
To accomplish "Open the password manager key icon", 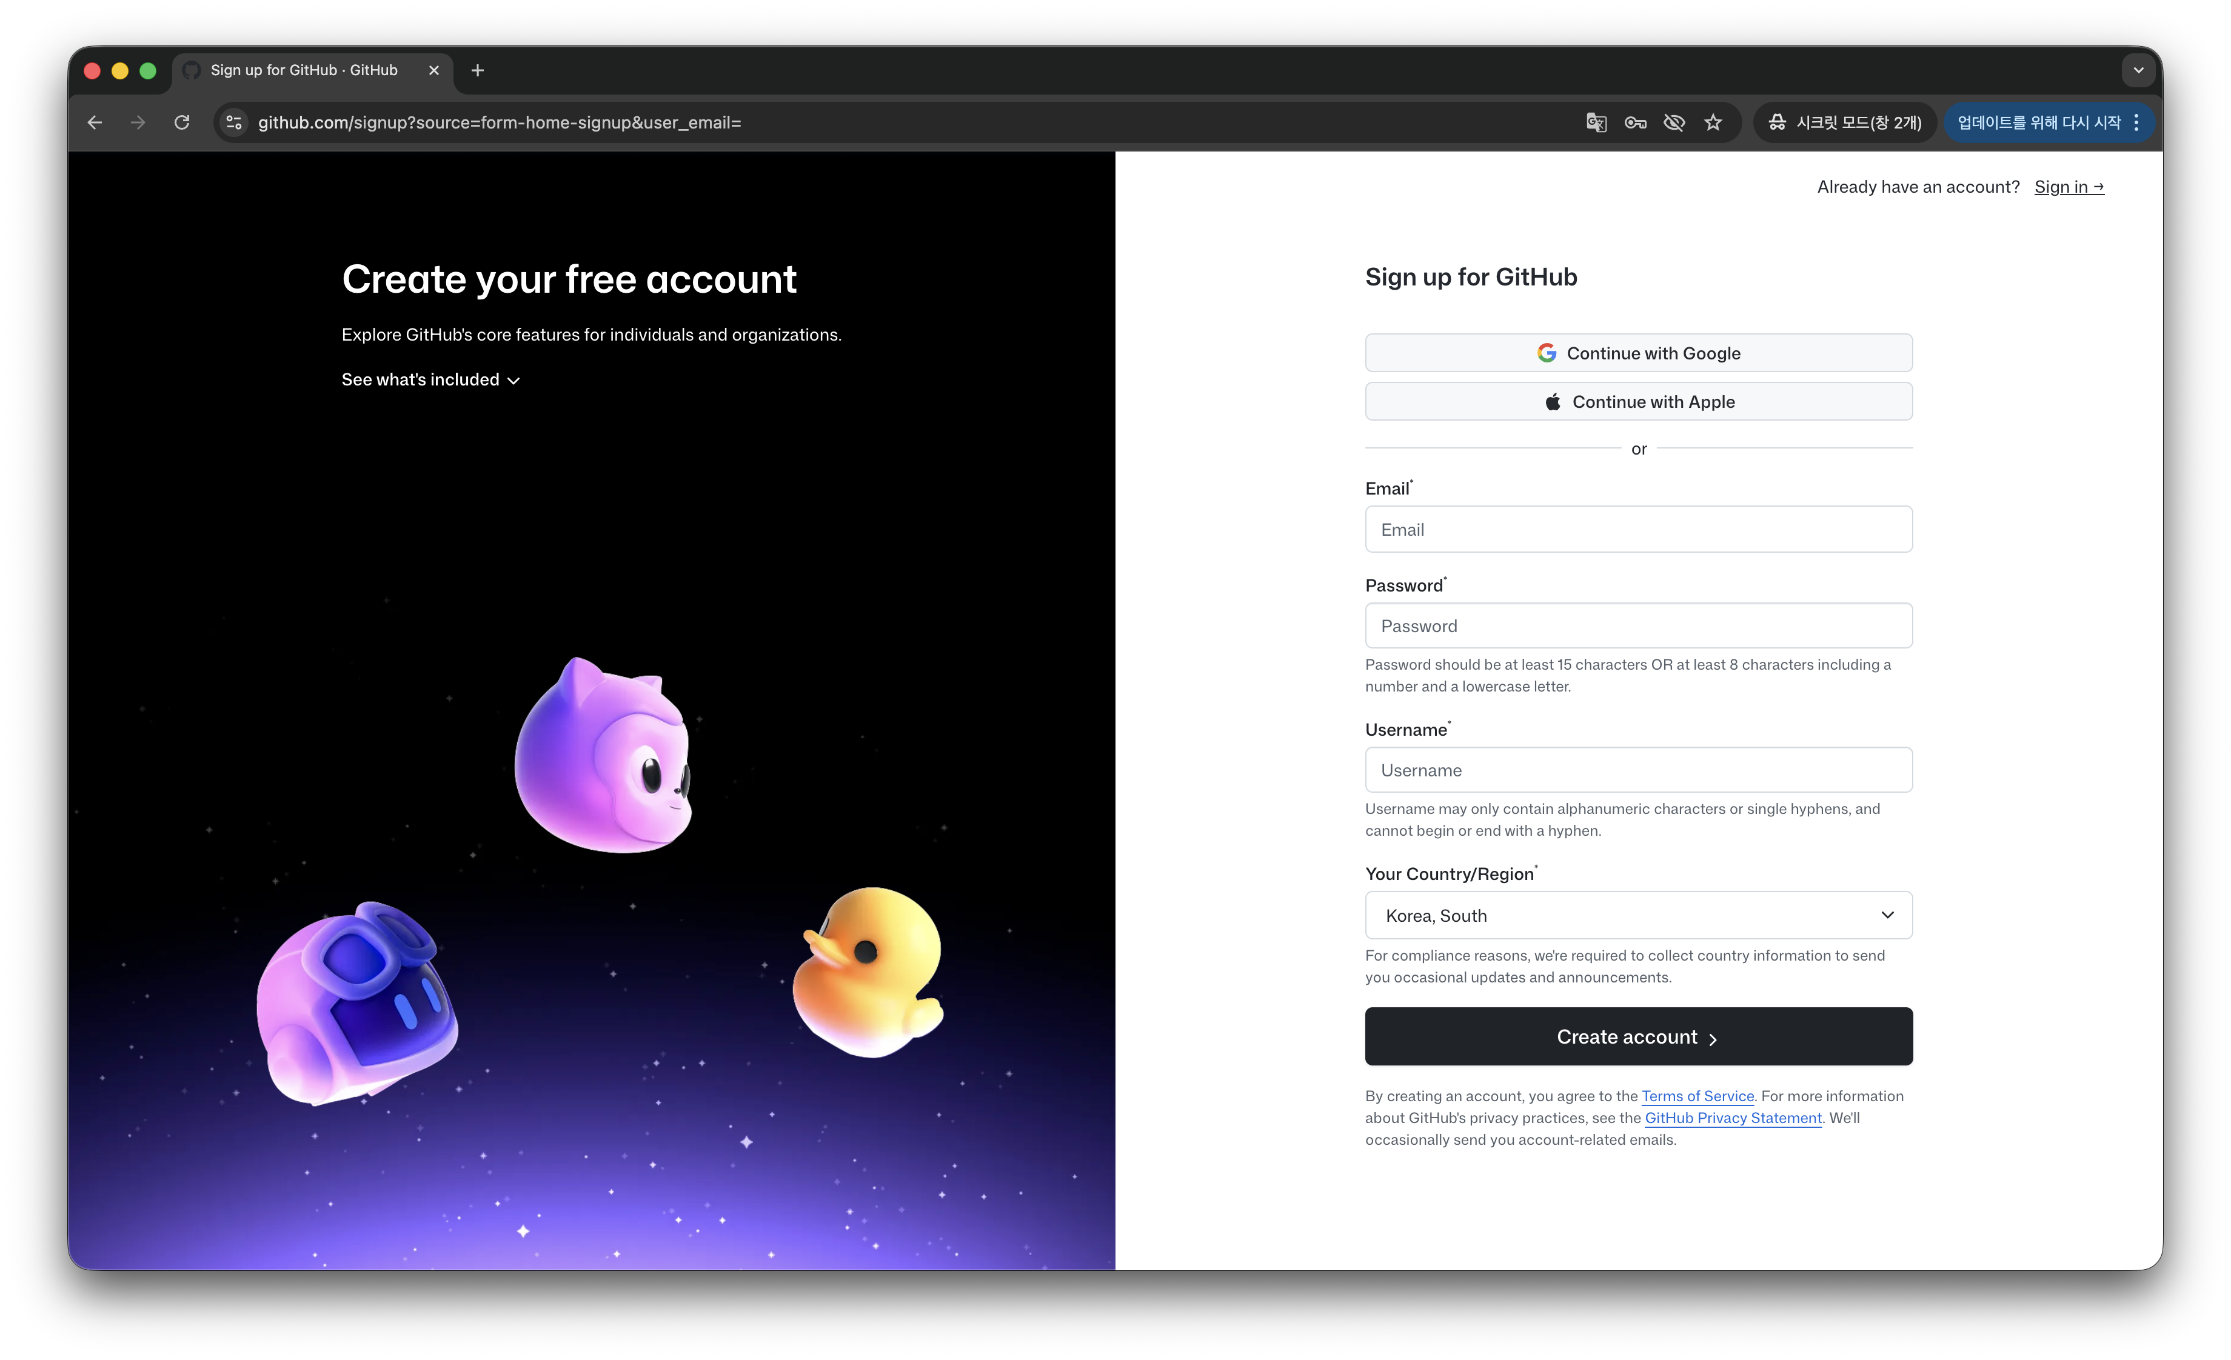I will click(x=1635, y=122).
